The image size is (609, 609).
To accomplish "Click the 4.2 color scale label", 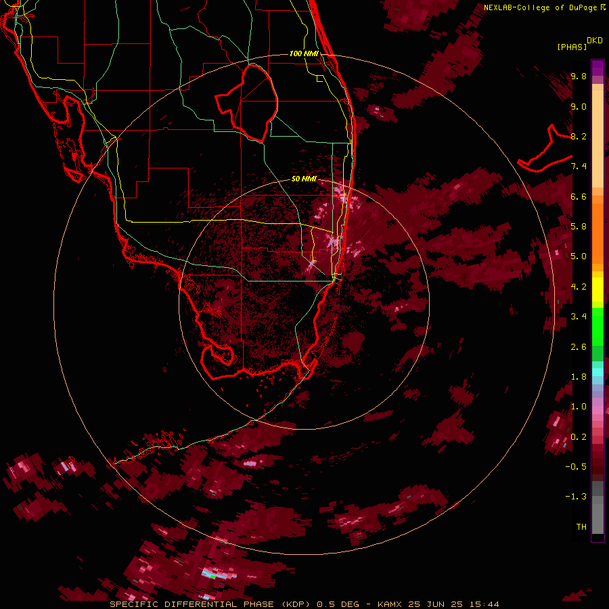I will click(579, 287).
